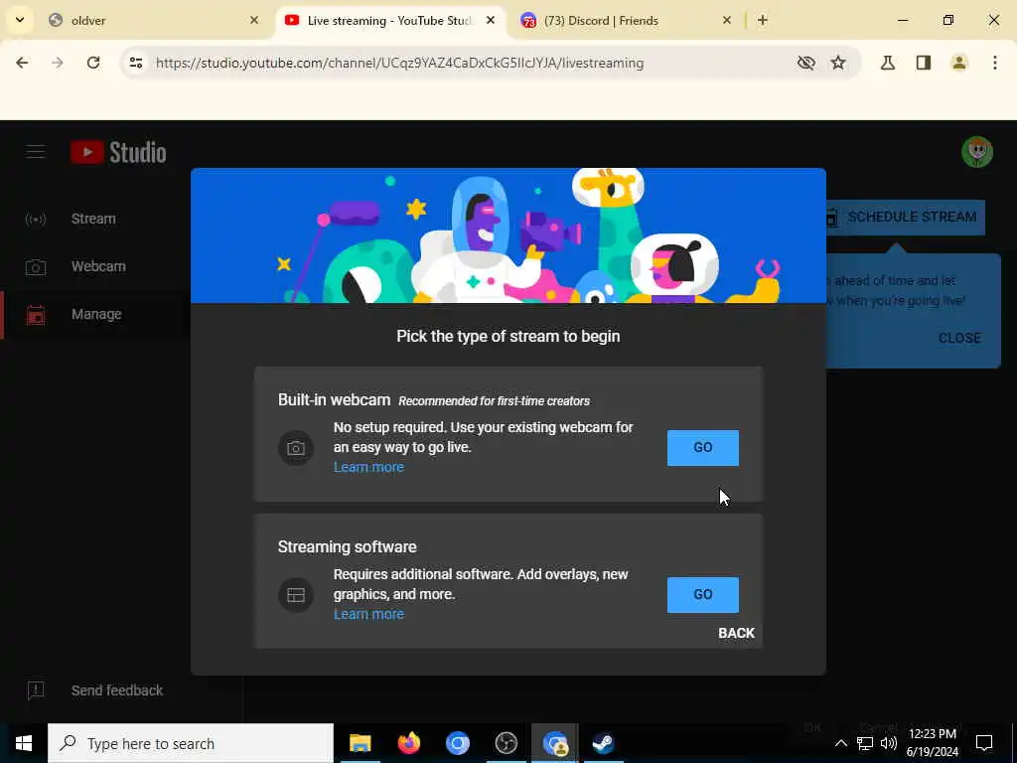Click the Send feedback exclamation icon
Image resolution: width=1017 pixels, height=763 pixels.
point(36,690)
